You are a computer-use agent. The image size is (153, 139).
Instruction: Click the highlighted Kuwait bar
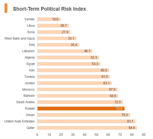coord(81,109)
